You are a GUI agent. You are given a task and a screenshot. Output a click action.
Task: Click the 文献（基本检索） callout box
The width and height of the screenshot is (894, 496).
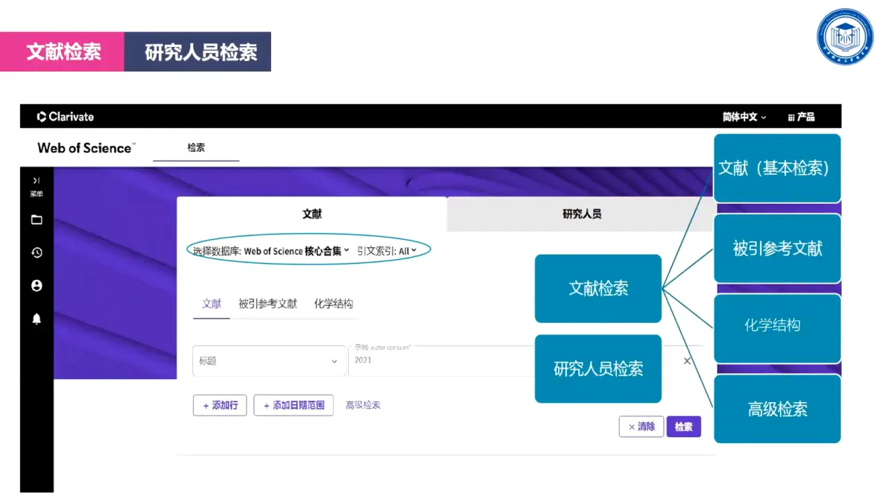(777, 168)
